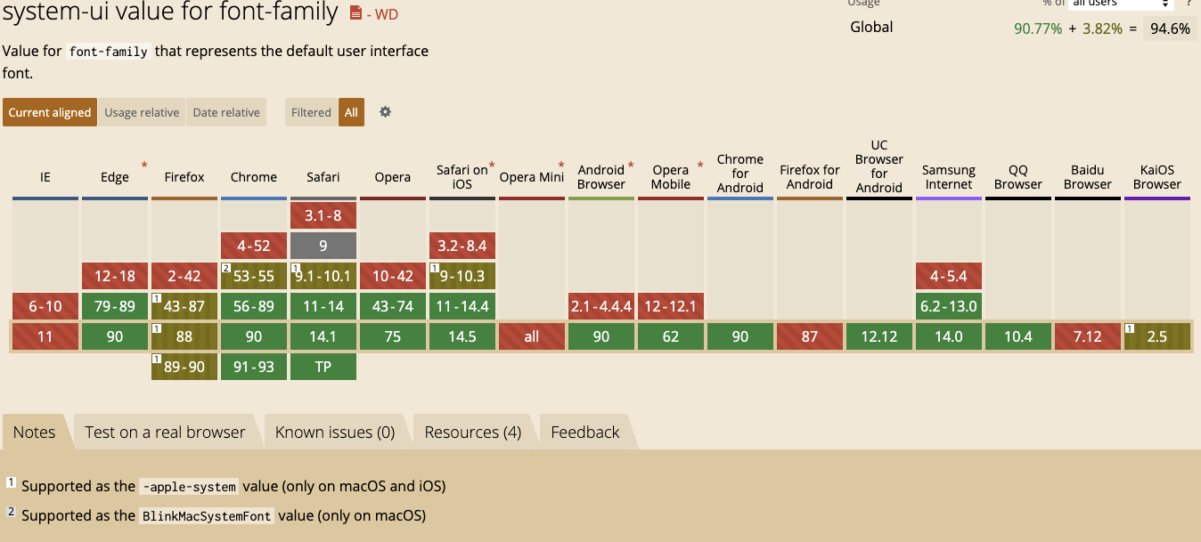Select the All browsers option

[351, 112]
